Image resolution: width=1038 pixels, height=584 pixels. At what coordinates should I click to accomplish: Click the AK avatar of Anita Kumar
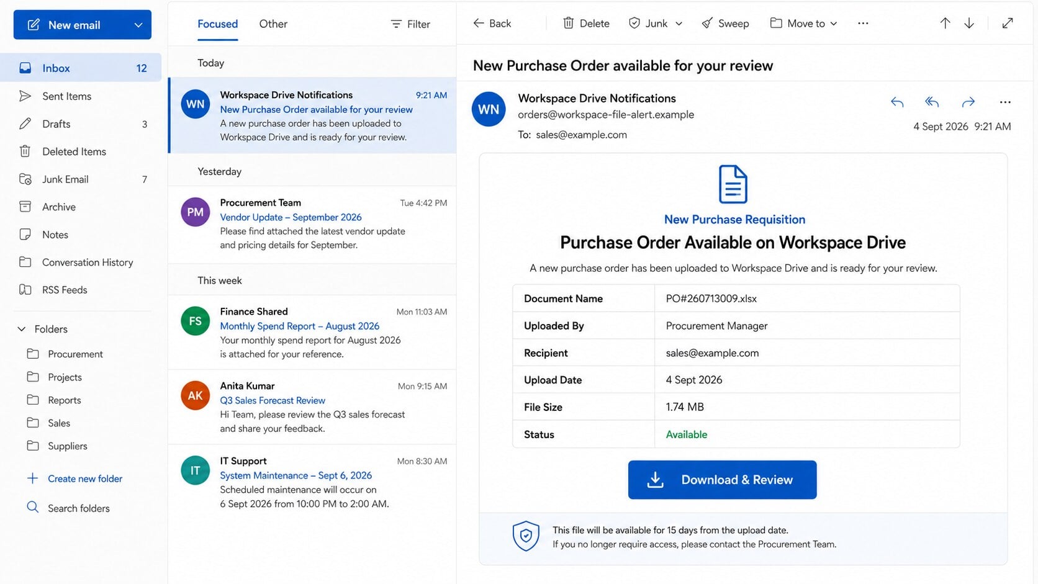[x=195, y=395]
